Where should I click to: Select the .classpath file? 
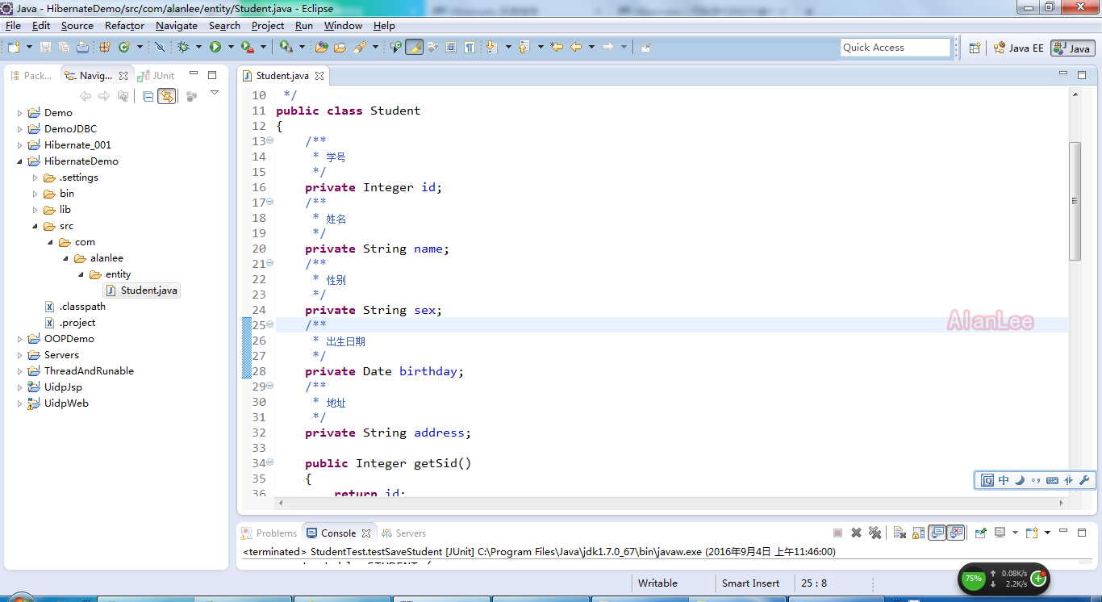pyautogui.click(x=75, y=307)
